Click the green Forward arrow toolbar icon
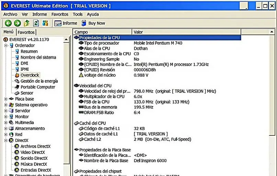This screenshot has height=176, width=277. coord(17,23)
